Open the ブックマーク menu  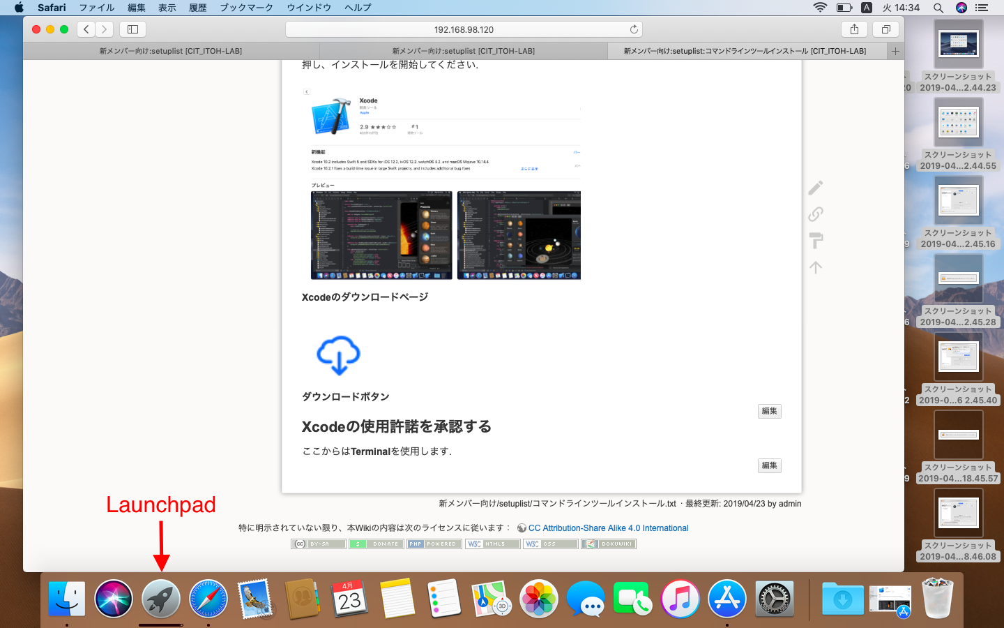point(247,8)
